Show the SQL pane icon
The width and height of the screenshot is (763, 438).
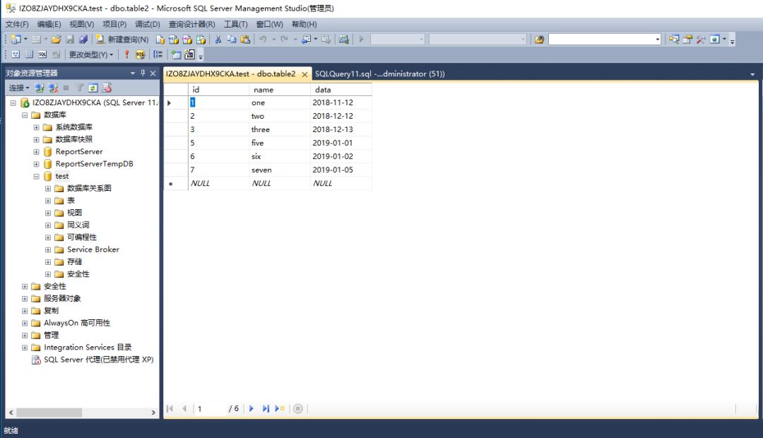[x=42, y=54]
